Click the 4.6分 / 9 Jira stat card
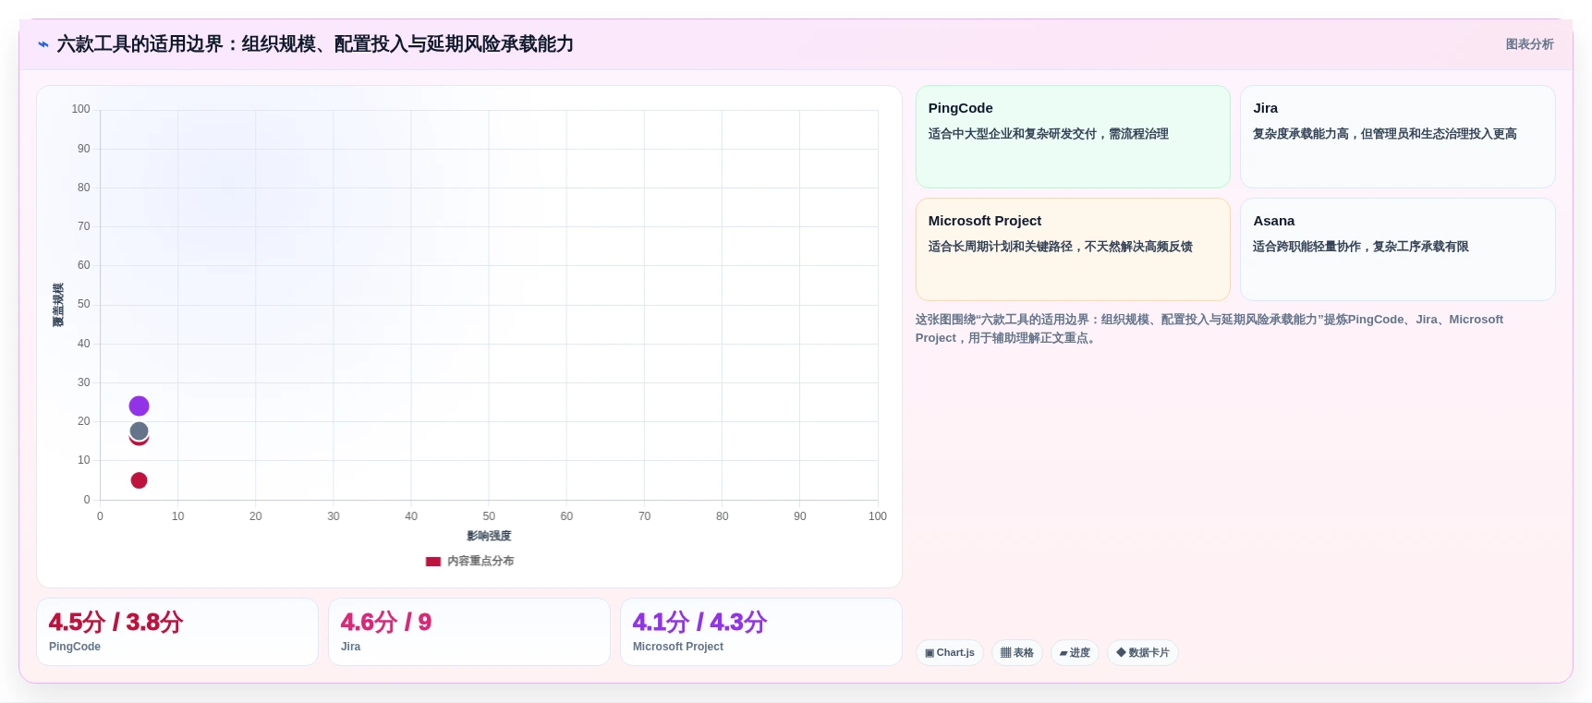This screenshot has width=1592, height=703. point(469,632)
